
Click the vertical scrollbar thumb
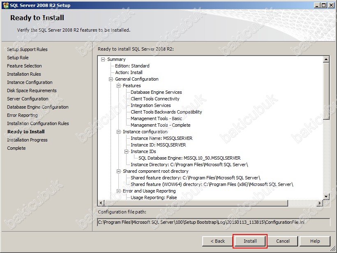326,91
